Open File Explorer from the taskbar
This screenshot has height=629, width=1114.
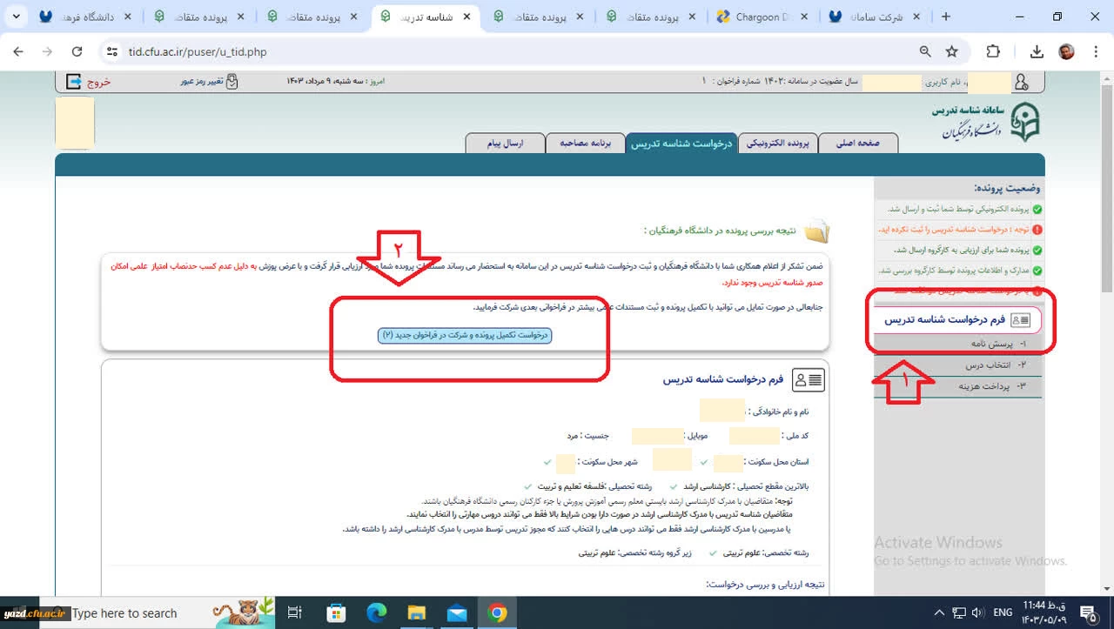[417, 613]
